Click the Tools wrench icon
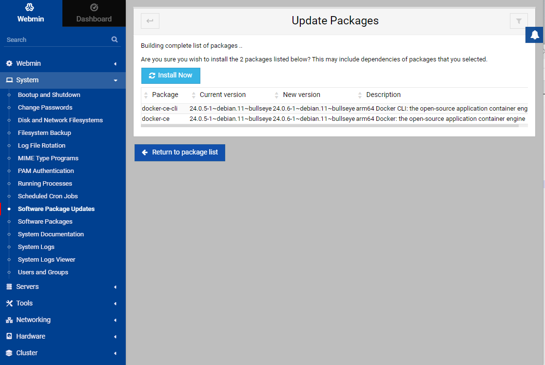545x365 pixels. coord(9,303)
